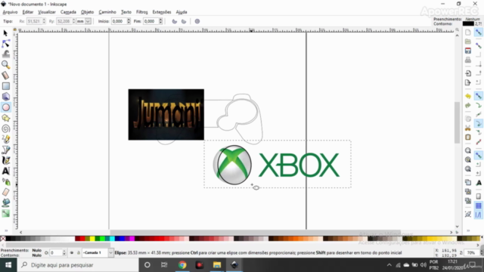This screenshot has height=272, width=484.
Task: Toggle layer lock icon in status bar
Action: click(x=78, y=253)
